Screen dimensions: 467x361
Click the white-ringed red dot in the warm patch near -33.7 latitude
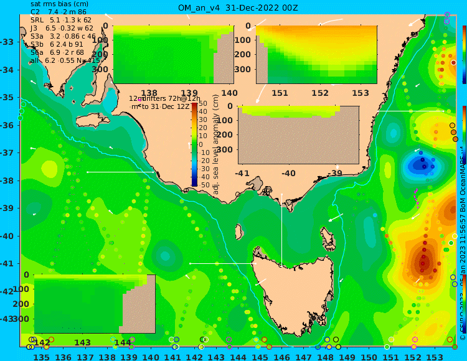[x=453, y=62]
